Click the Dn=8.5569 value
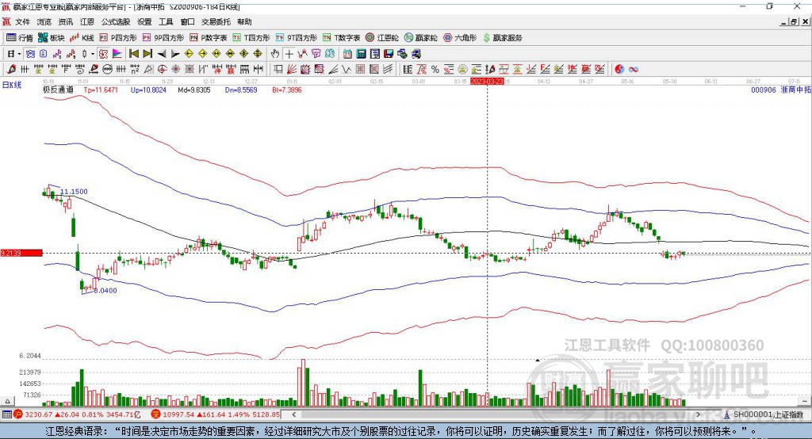The width and height of the screenshot is (812, 439). [x=241, y=90]
